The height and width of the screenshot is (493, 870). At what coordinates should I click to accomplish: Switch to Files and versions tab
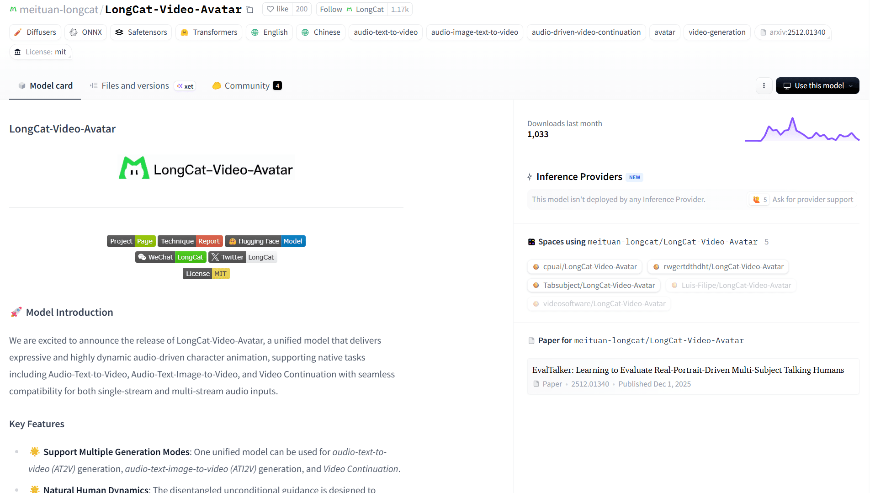(135, 85)
